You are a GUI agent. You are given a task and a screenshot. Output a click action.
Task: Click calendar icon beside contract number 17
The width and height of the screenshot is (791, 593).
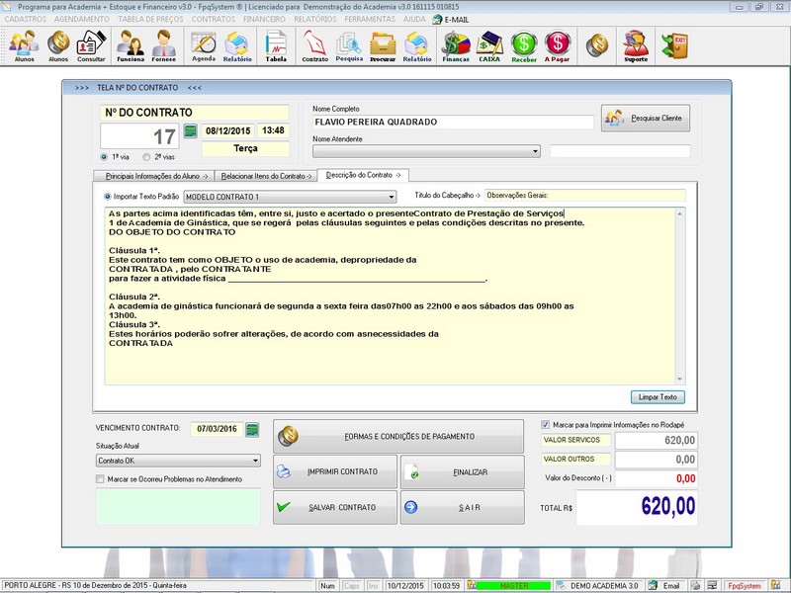pyautogui.click(x=190, y=131)
